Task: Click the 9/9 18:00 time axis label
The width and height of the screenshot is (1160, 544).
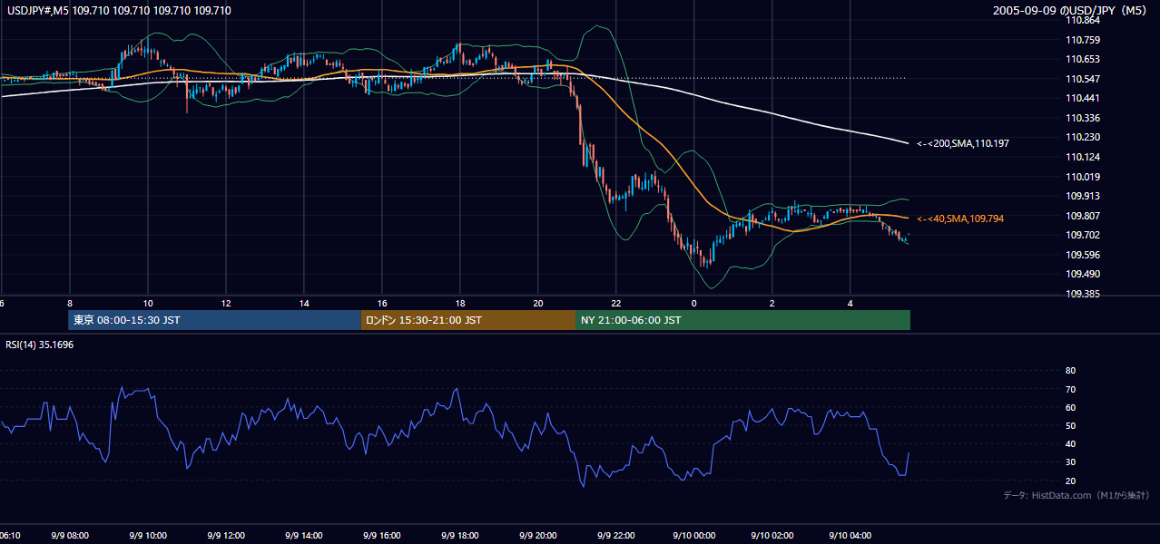Action: [x=460, y=536]
